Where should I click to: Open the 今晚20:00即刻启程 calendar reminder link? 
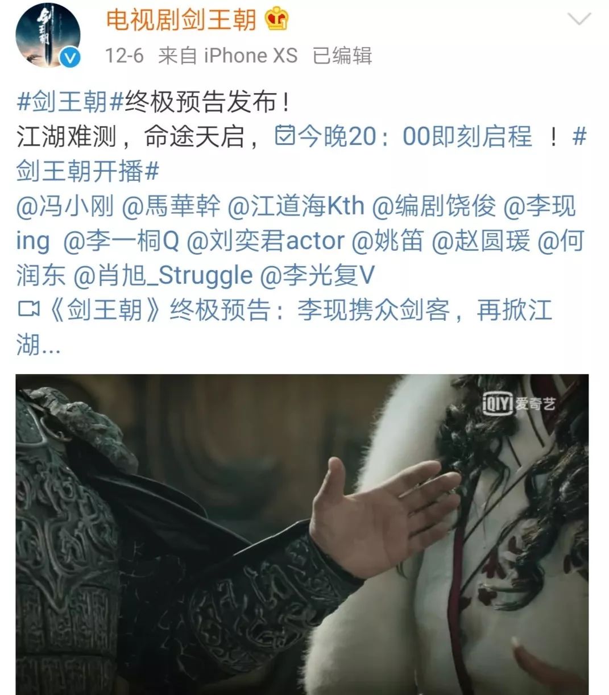pos(403,137)
